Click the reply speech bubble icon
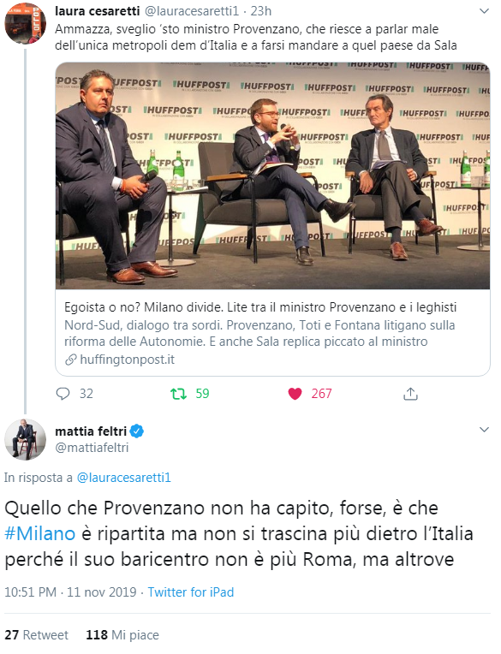This screenshot has width=501, height=654. click(63, 393)
